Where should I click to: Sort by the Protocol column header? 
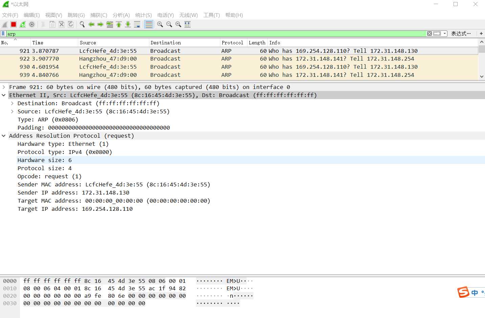[234, 43]
